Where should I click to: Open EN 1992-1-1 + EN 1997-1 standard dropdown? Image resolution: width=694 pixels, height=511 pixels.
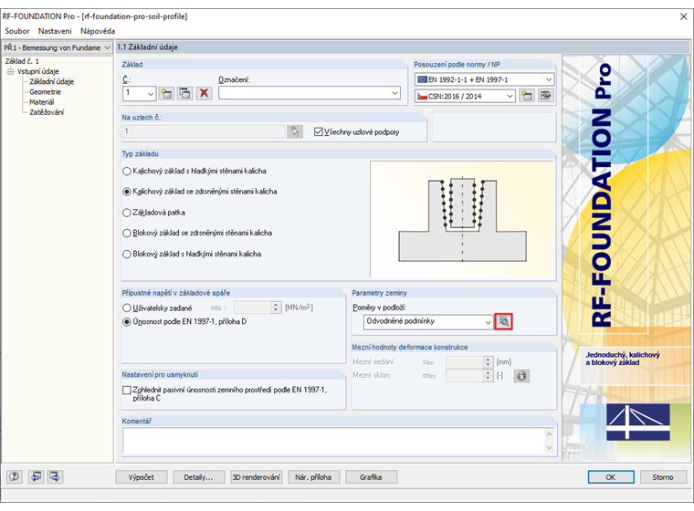[549, 79]
